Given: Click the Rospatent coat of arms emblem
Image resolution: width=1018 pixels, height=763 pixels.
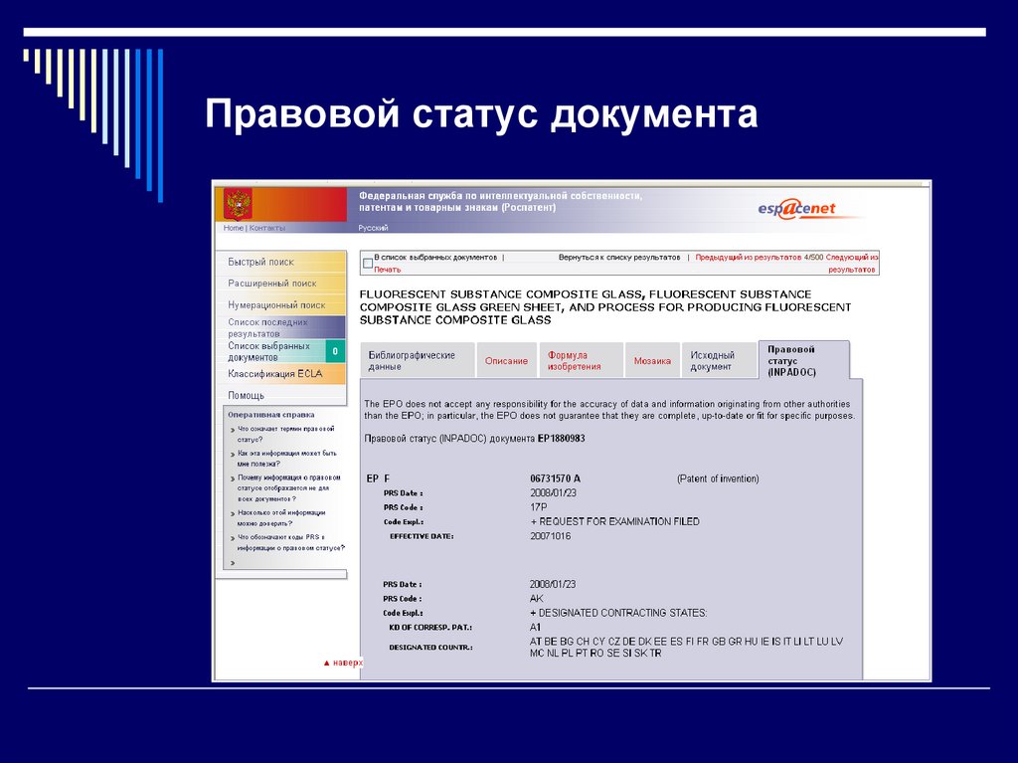Looking at the screenshot, I should click(239, 205).
